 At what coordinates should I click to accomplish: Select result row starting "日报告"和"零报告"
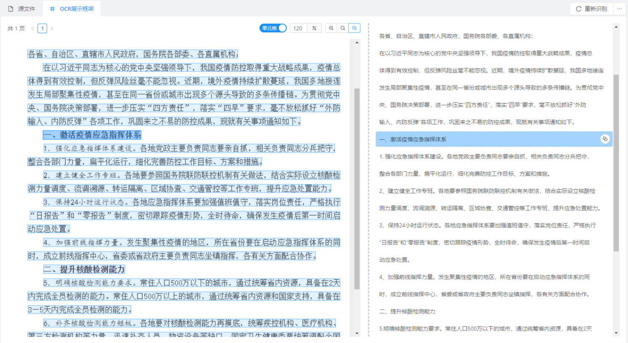click(494, 243)
